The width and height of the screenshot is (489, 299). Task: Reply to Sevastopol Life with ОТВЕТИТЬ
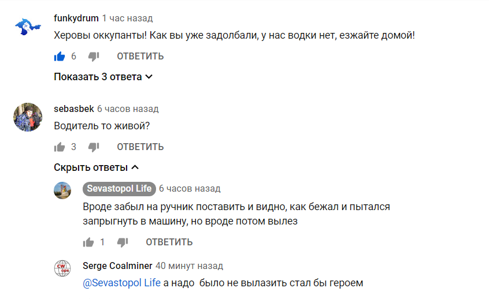[x=169, y=242]
